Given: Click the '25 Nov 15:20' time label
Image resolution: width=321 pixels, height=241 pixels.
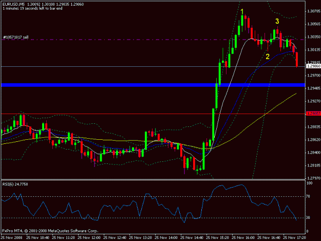Looking at the screenshot, I should pos(217,238).
